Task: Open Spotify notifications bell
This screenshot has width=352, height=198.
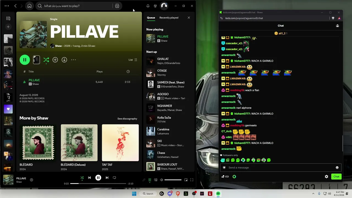Action: 148,6
